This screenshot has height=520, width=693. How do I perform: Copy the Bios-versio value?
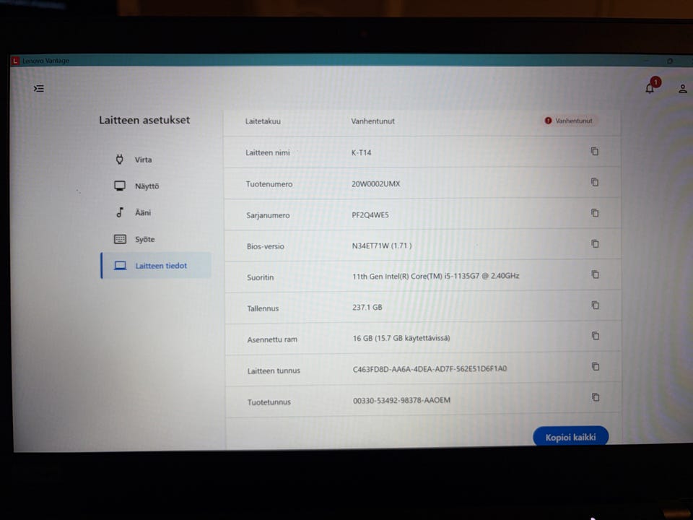pyautogui.click(x=595, y=243)
